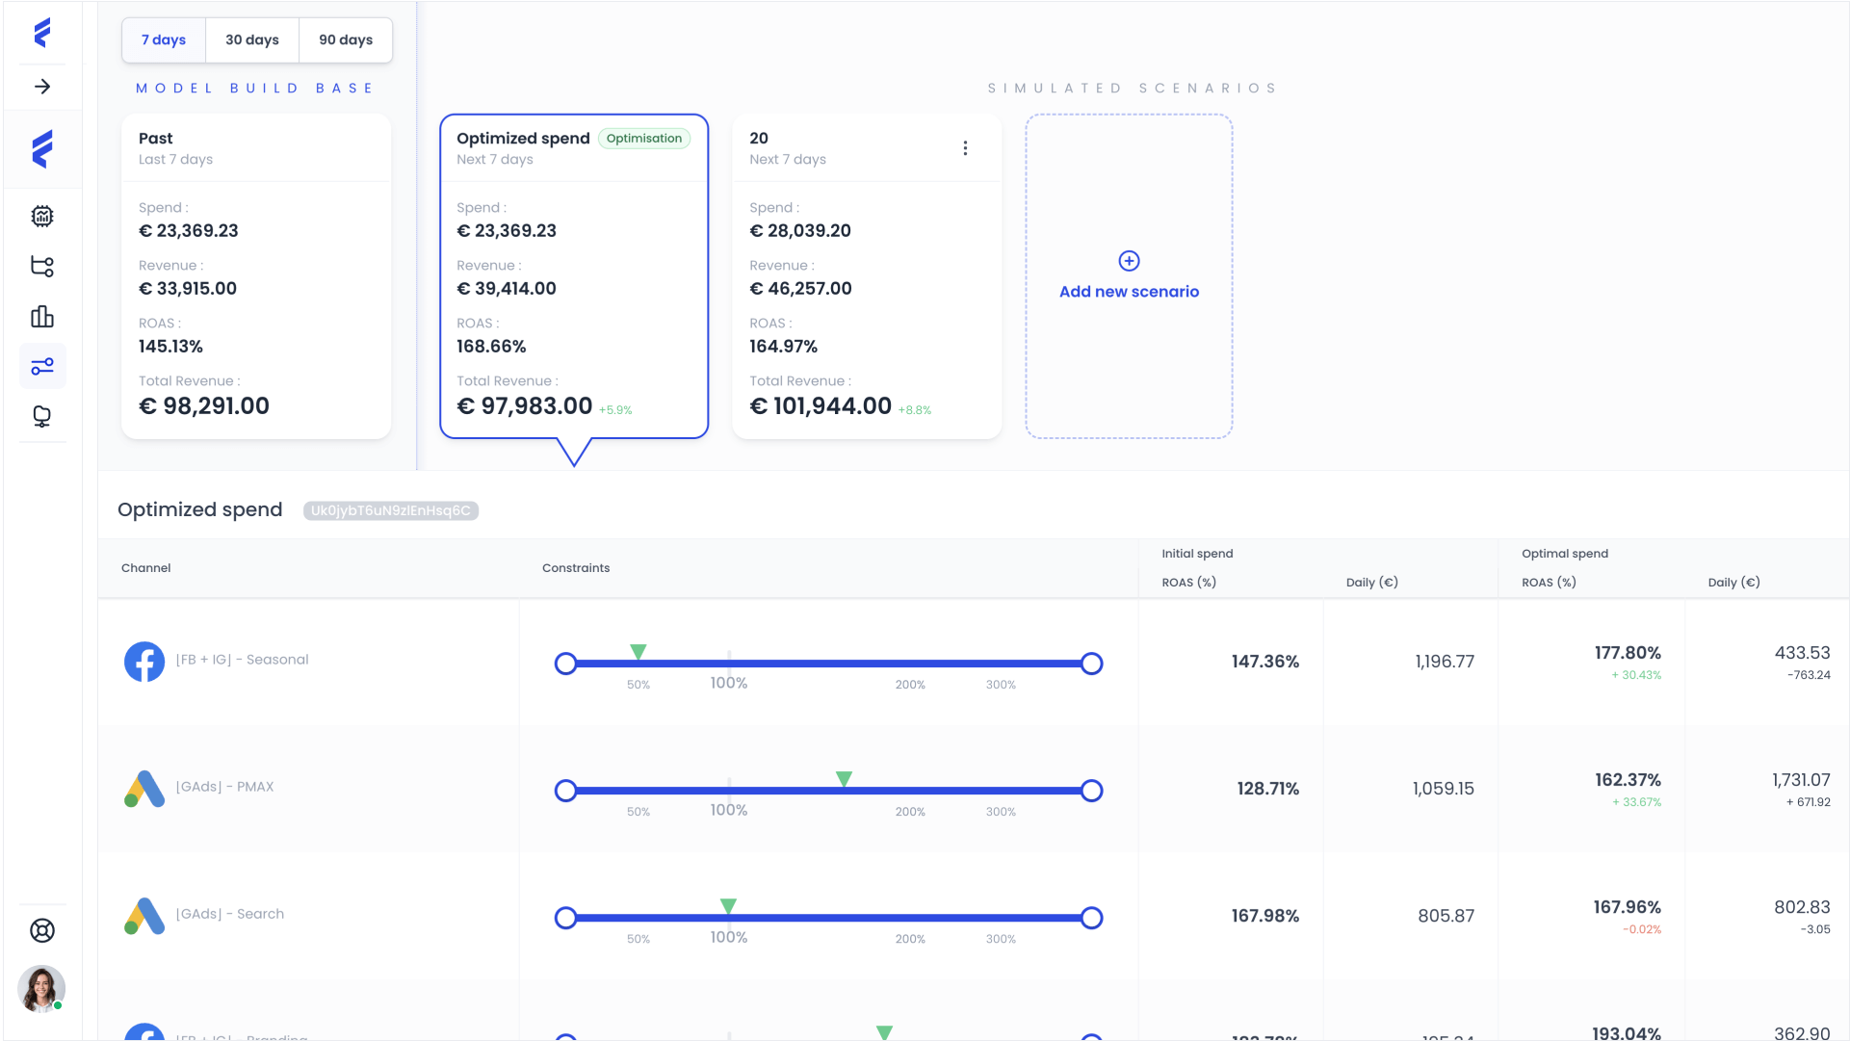Click PMAX optimal ROAS 162.37%
This screenshot has width=1850, height=1041.
(1629, 780)
